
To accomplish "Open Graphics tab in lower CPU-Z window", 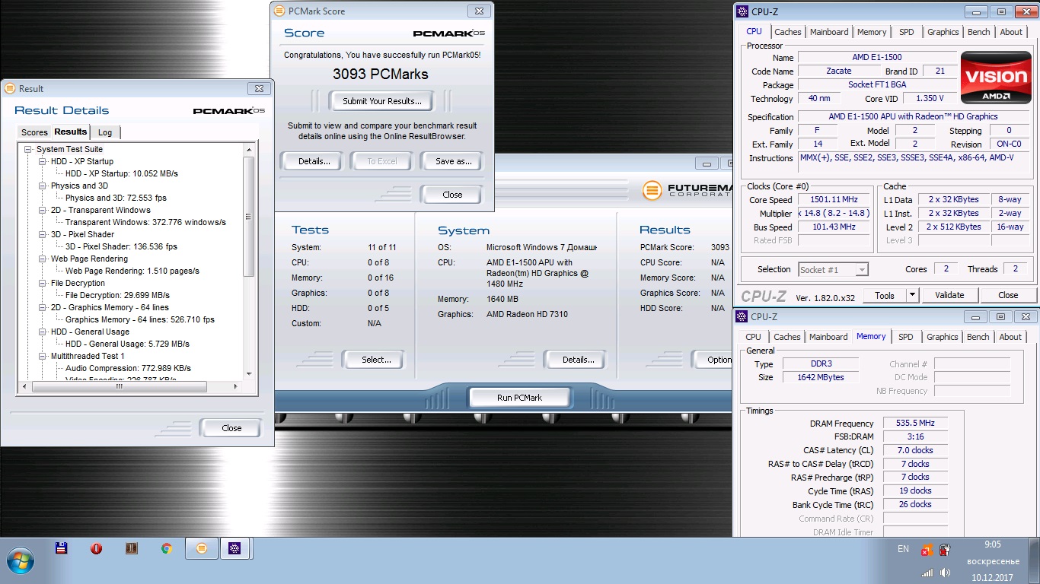I will (x=942, y=337).
